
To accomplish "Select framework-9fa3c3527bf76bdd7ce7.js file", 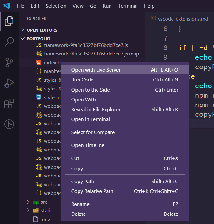I will [x=86, y=45].
